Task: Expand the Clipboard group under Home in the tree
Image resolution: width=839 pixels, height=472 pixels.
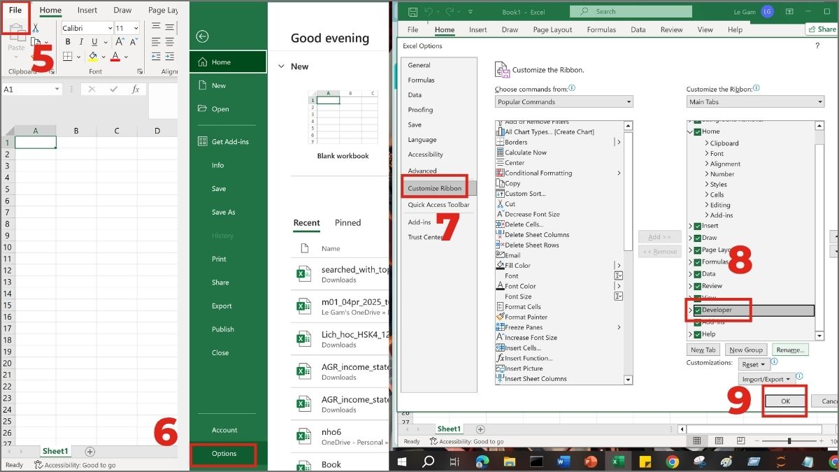Action: 707,143
